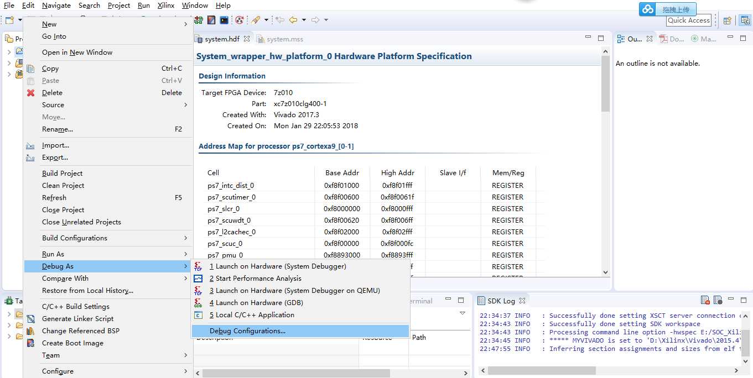
Task: Click the Open Perspective icon
Action: (728, 20)
